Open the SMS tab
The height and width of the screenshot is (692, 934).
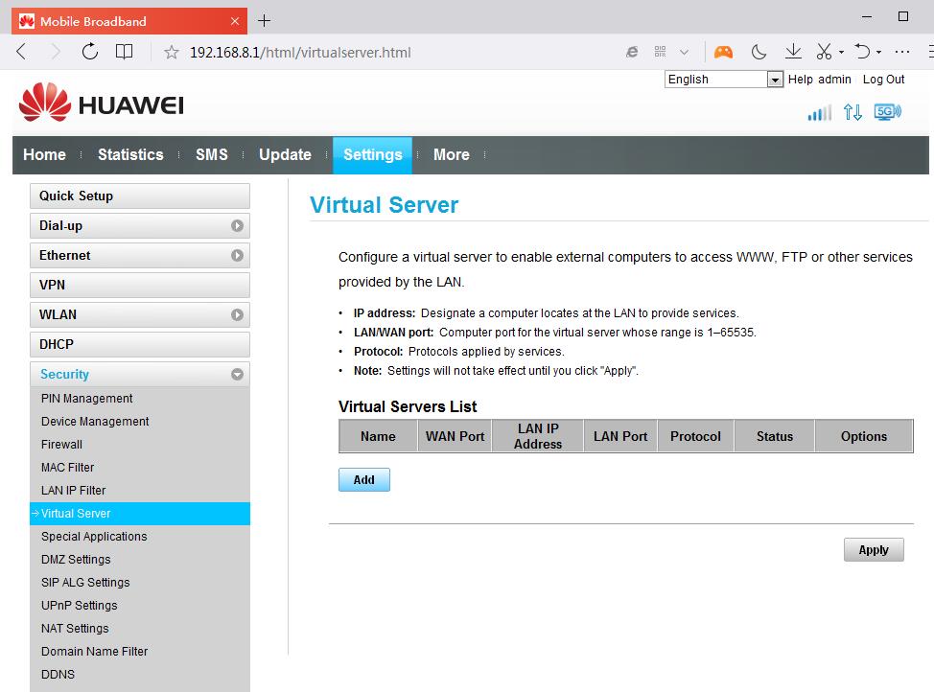[211, 155]
